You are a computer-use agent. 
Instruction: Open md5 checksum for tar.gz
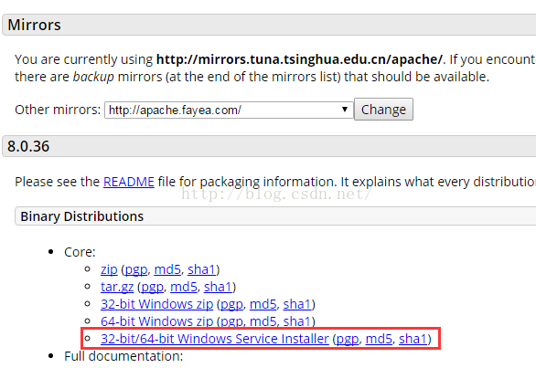point(184,287)
